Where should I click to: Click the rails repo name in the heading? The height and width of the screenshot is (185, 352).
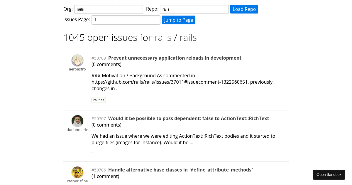pos(188,37)
